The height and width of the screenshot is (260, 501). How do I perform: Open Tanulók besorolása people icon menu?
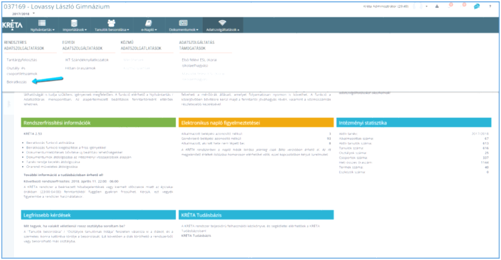click(111, 23)
